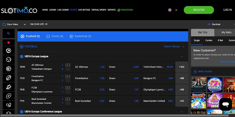Open the language selector with UK flag

tap(172, 10)
